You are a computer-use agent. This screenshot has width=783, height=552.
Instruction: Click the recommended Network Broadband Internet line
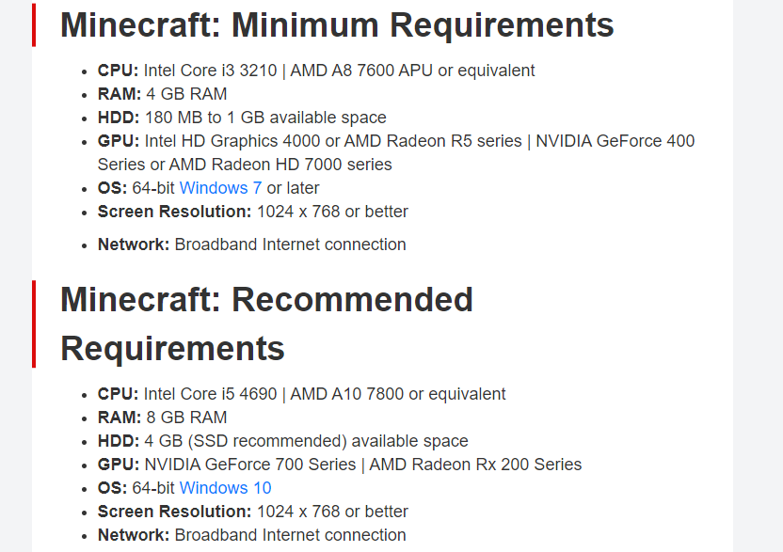coord(251,535)
